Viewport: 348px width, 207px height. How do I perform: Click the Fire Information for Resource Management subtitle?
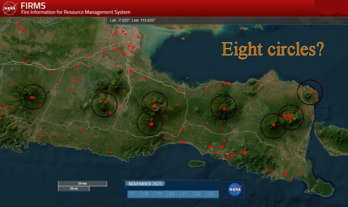coord(75,12)
